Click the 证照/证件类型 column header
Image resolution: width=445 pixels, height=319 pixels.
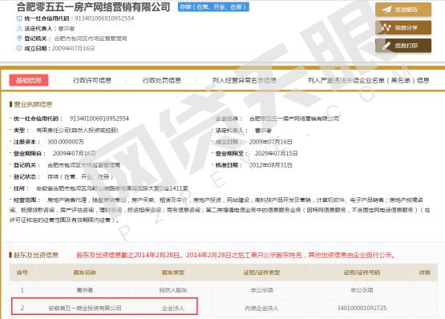coord(261,273)
